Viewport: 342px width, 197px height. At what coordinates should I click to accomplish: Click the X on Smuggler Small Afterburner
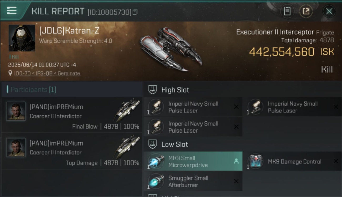[x=236, y=181]
